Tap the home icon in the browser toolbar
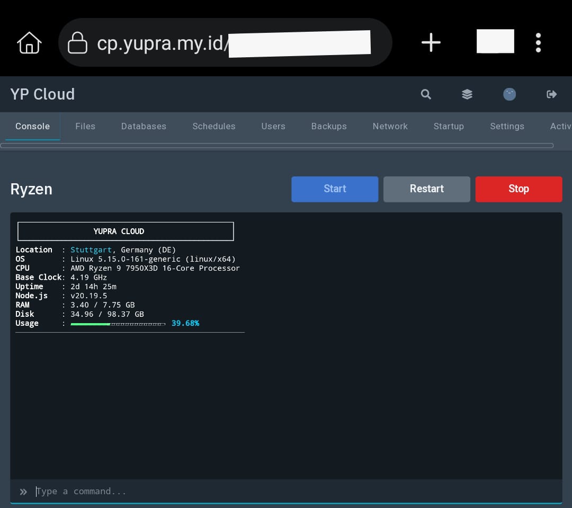This screenshot has height=508, width=572. 29,42
